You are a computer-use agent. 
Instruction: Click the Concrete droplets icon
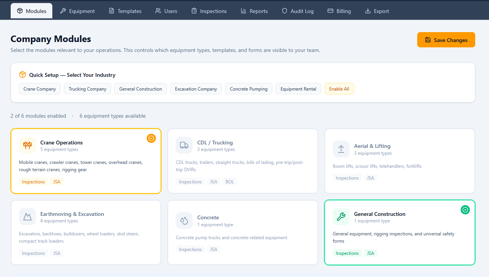(x=184, y=220)
